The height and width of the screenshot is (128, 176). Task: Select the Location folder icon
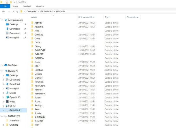click(x=32, y=70)
